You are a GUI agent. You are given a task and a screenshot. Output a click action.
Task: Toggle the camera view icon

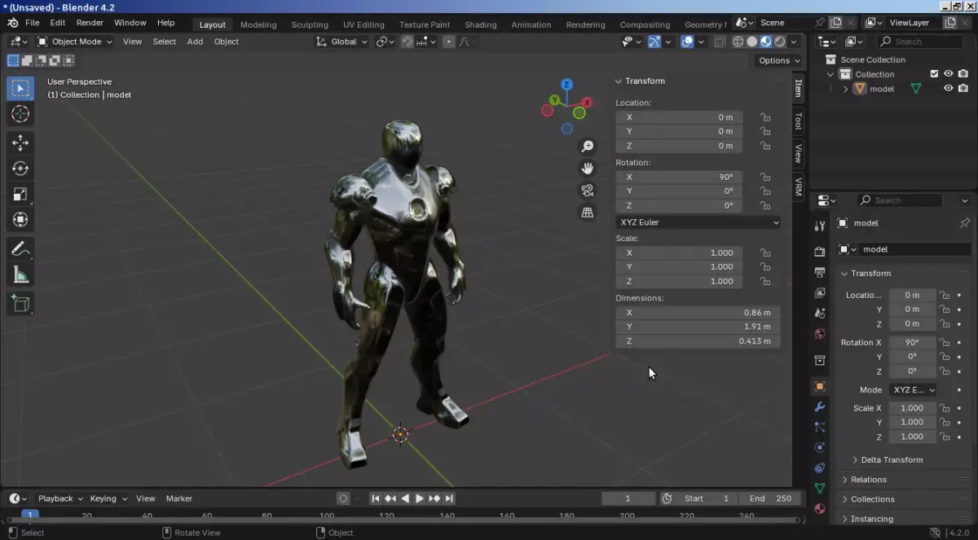tap(587, 191)
